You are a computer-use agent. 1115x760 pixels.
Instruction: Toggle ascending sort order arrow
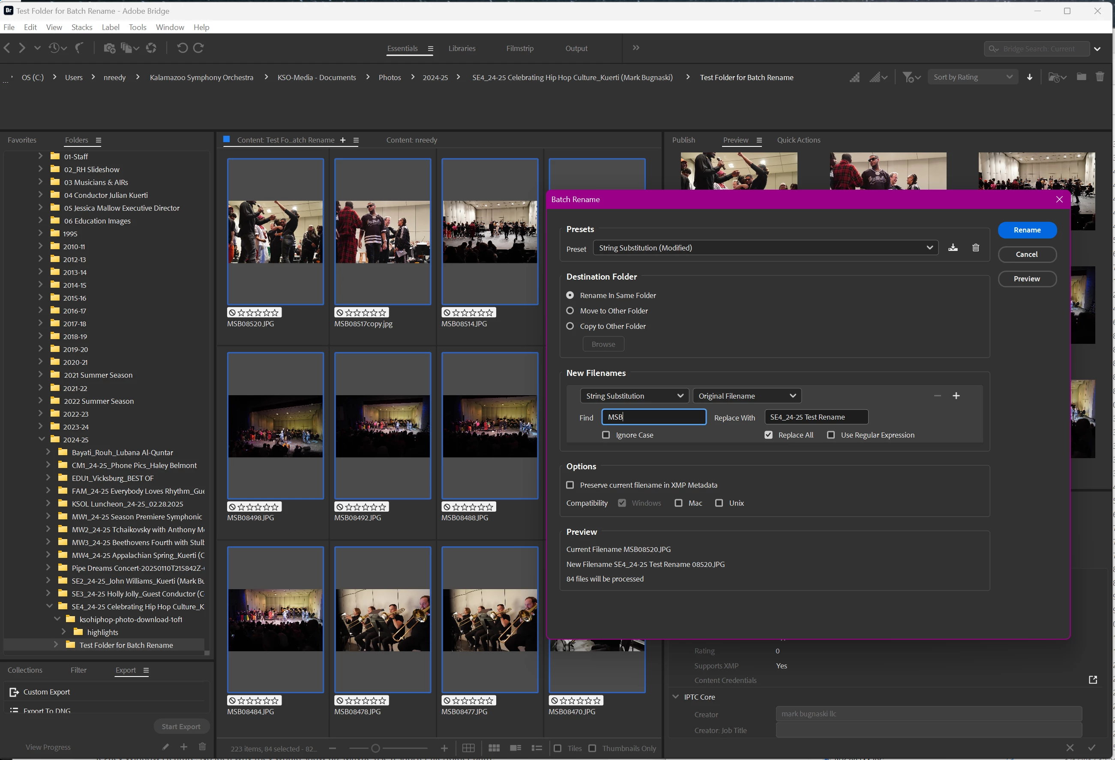(x=1030, y=77)
